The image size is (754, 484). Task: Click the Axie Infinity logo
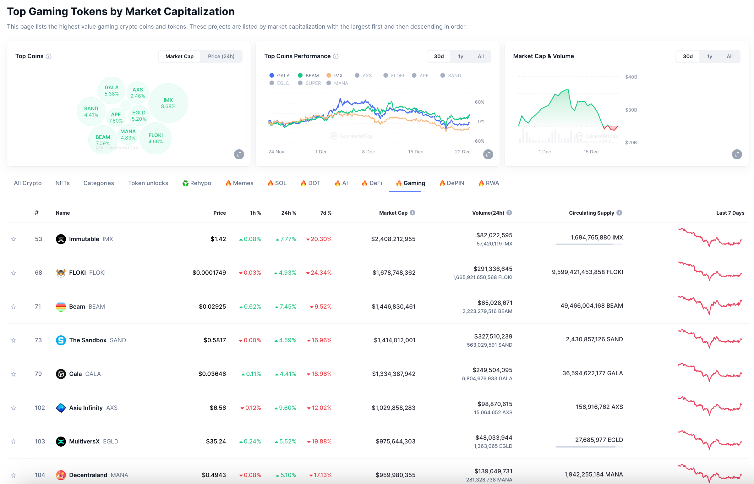click(61, 408)
